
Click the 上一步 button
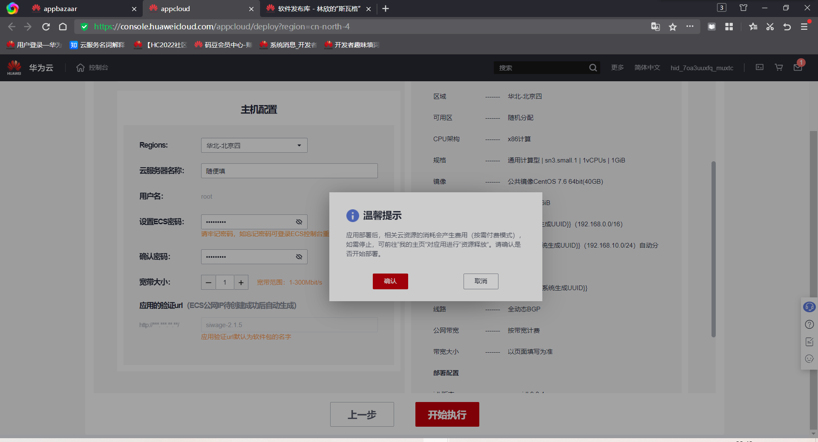click(362, 414)
